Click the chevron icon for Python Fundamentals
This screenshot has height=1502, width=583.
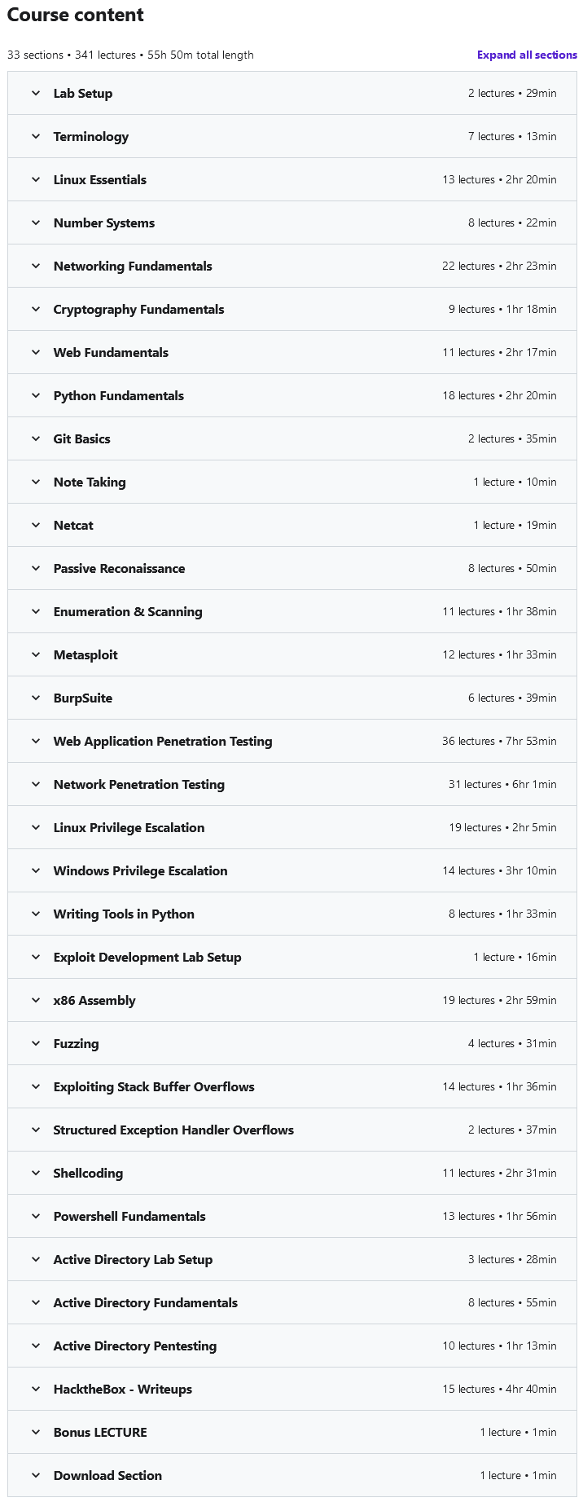tap(36, 395)
